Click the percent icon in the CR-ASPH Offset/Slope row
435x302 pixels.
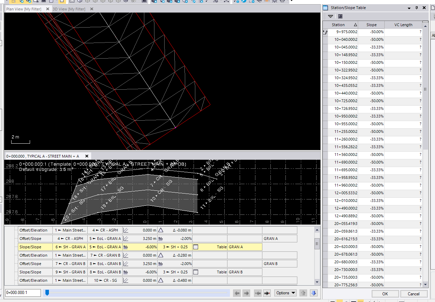pyautogui.click(x=160, y=238)
